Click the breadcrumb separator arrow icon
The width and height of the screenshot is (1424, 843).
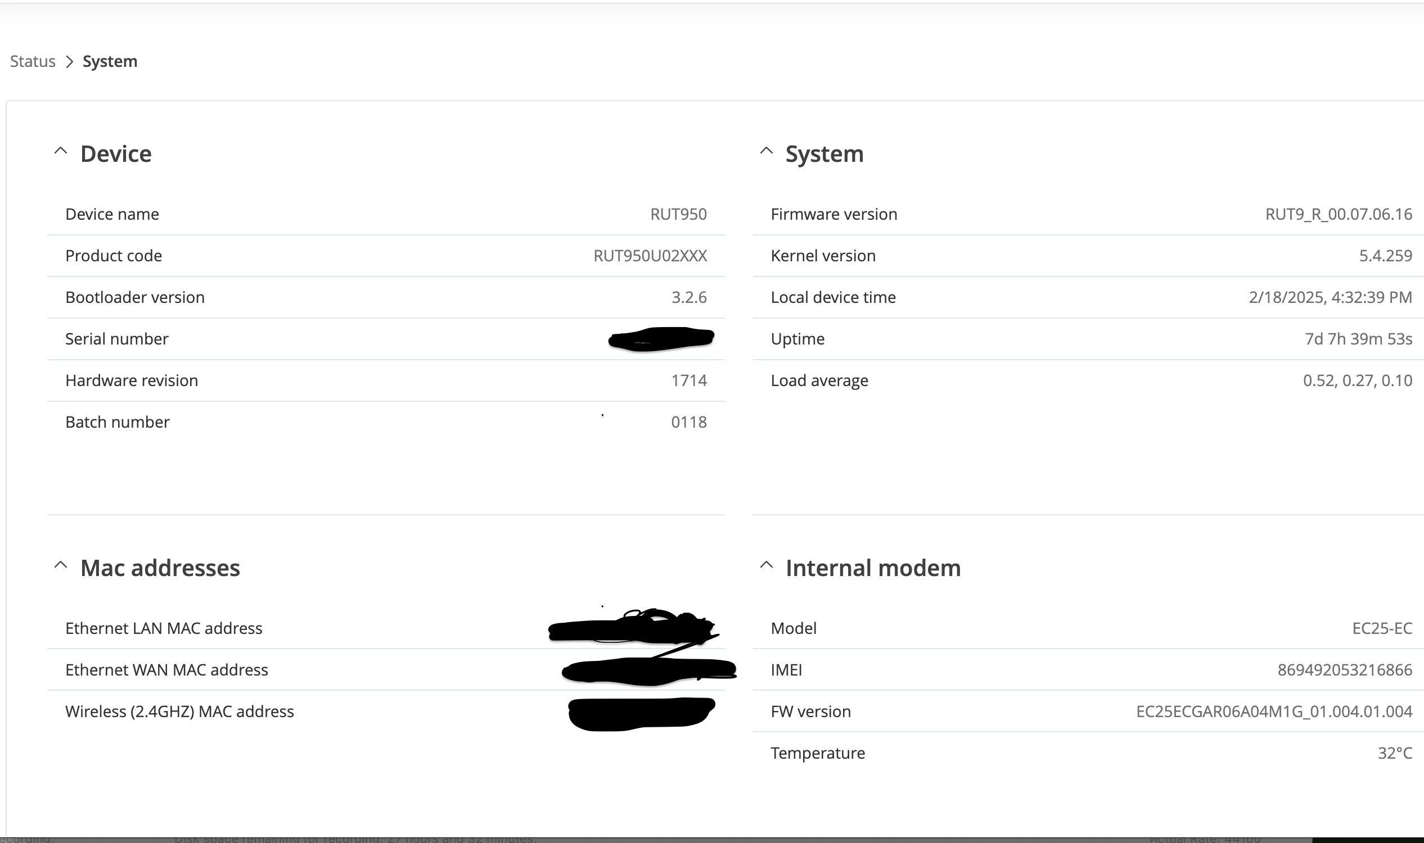[x=69, y=61]
